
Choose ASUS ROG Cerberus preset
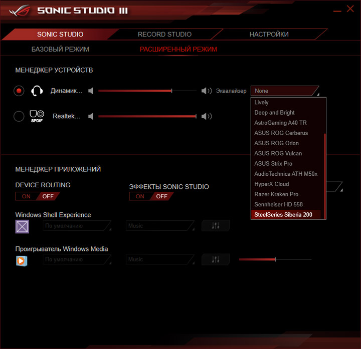point(288,133)
